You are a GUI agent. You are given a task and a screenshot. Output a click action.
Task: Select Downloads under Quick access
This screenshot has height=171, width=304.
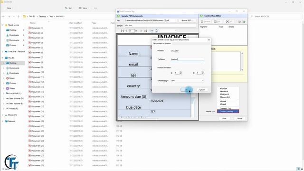[x=14, y=35]
